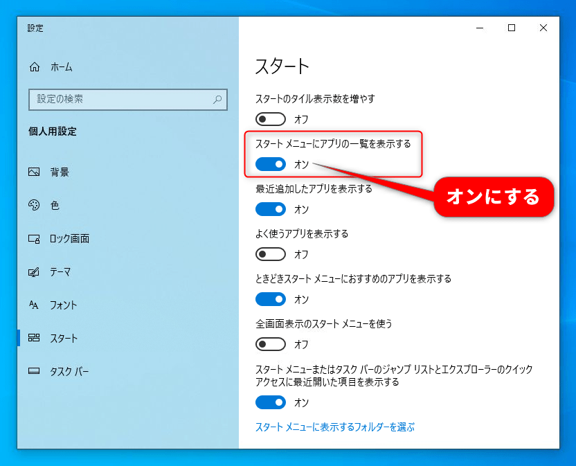576x466 pixels.
Task: Minimize the 設定 window
Action: tap(480, 28)
